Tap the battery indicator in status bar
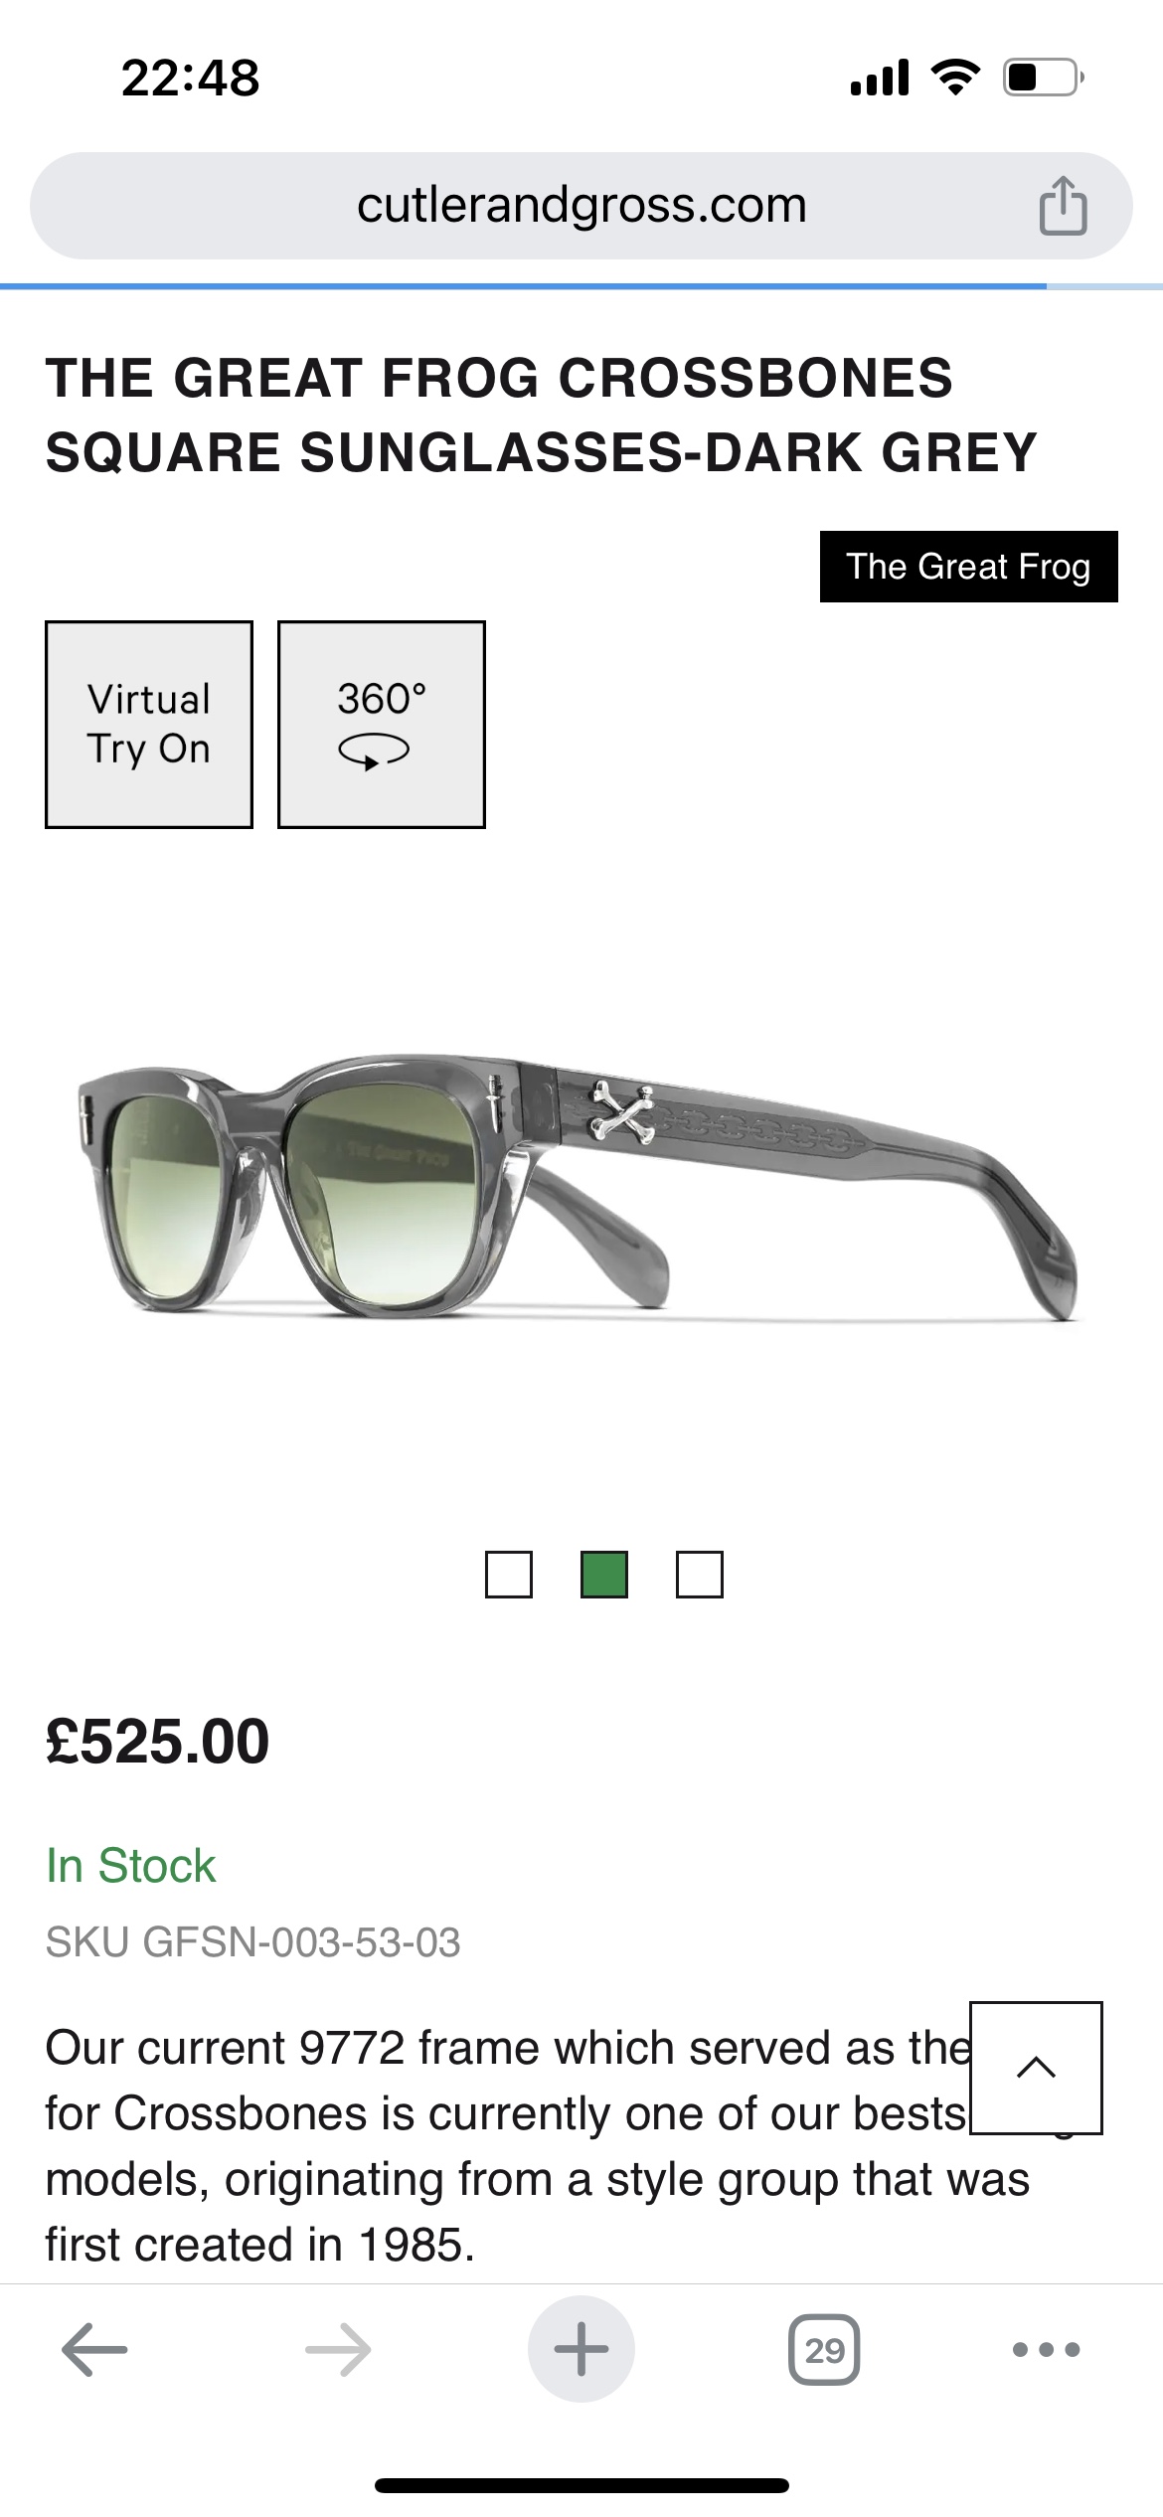This screenshot has width=1163, height=2517. pyautogui.click(x=1044, y=78)
